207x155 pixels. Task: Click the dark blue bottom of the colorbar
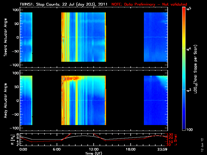184,128
